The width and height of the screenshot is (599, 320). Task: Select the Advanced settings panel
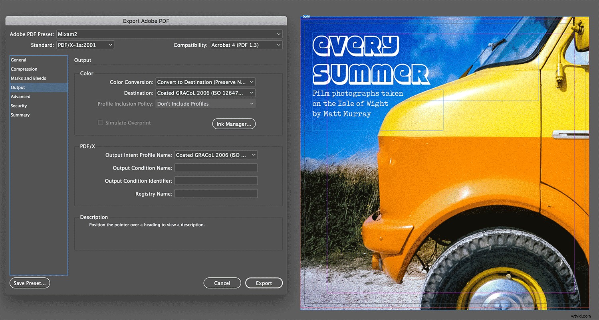tap(21, 96)
